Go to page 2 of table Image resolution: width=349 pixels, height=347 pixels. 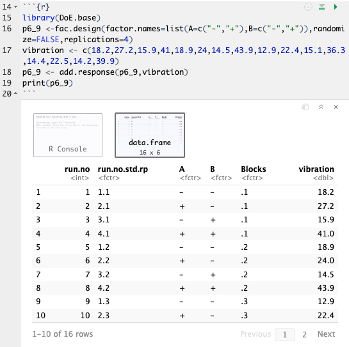coord(304,334)
